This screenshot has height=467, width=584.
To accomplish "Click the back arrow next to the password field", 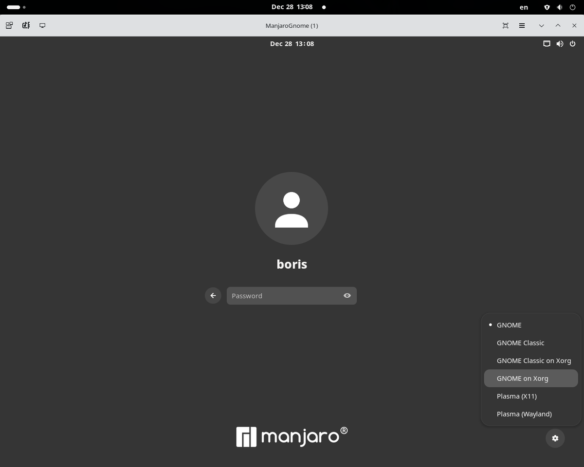I will pos(213,295).
